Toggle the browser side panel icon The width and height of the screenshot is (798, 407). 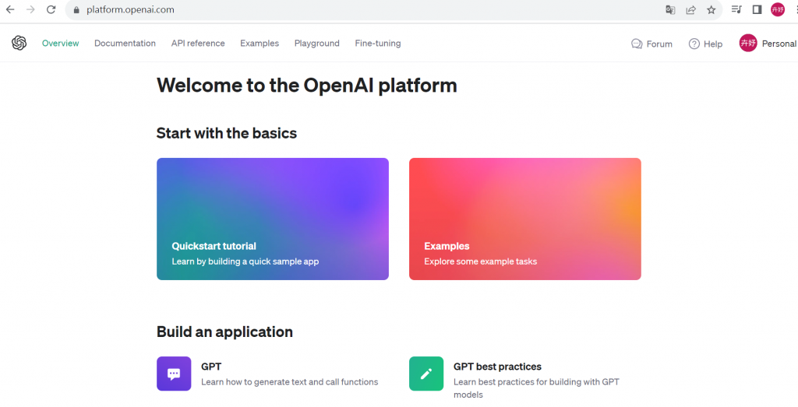(x=757, y=9)
